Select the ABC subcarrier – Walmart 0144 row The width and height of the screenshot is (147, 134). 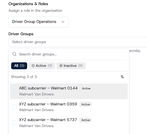coord(69,91)
